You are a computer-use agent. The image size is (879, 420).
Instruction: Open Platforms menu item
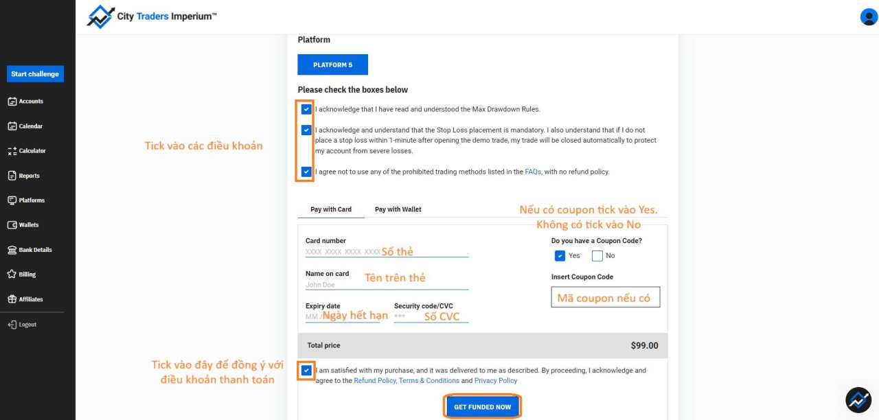[32, 200]
